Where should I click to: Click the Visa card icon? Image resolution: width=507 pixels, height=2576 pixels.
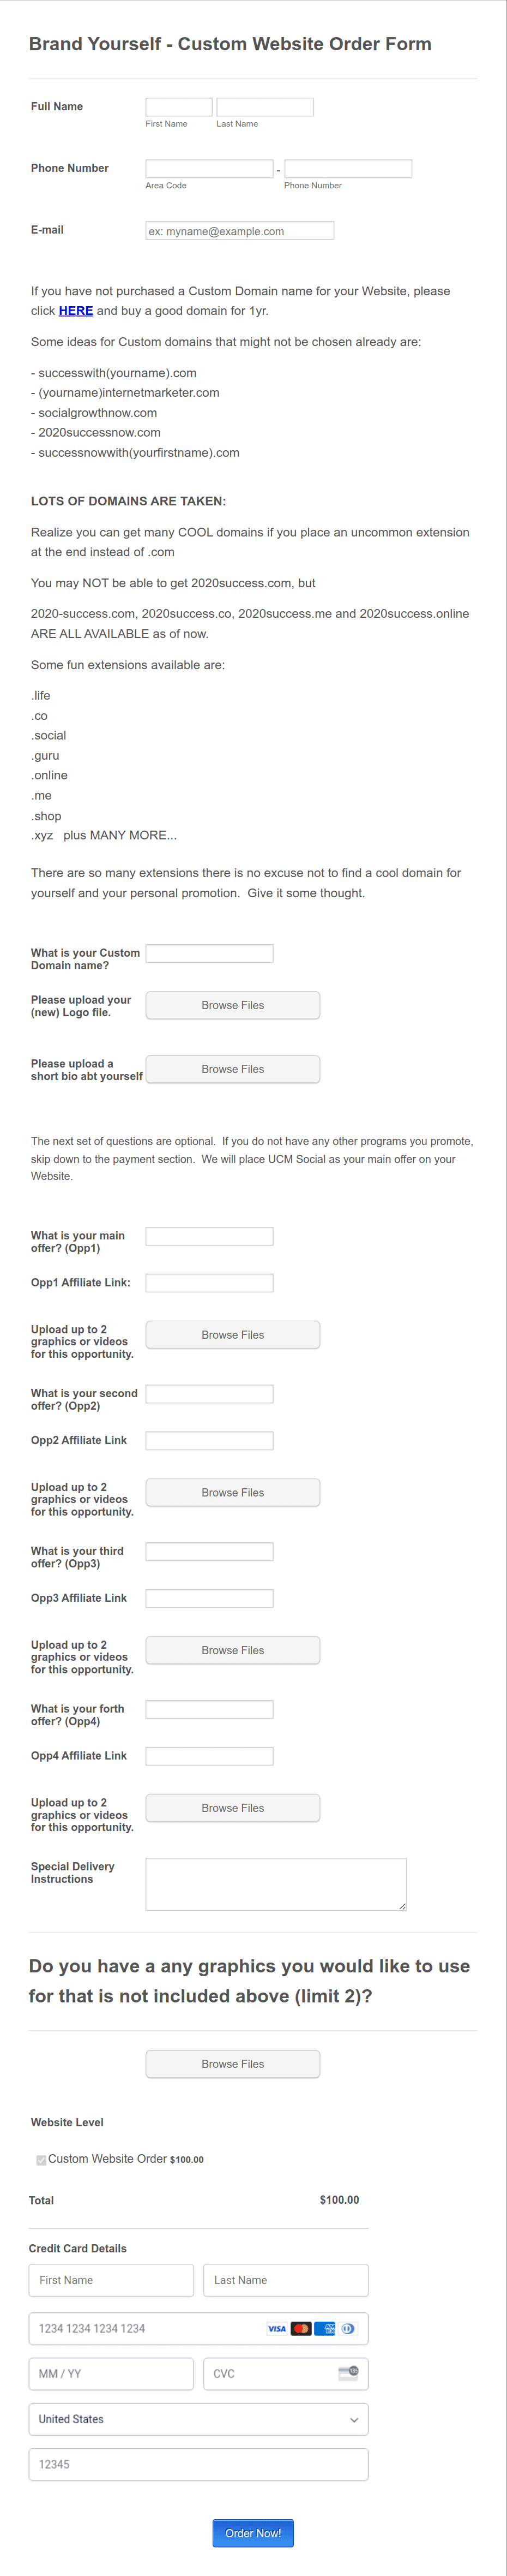276,2328
